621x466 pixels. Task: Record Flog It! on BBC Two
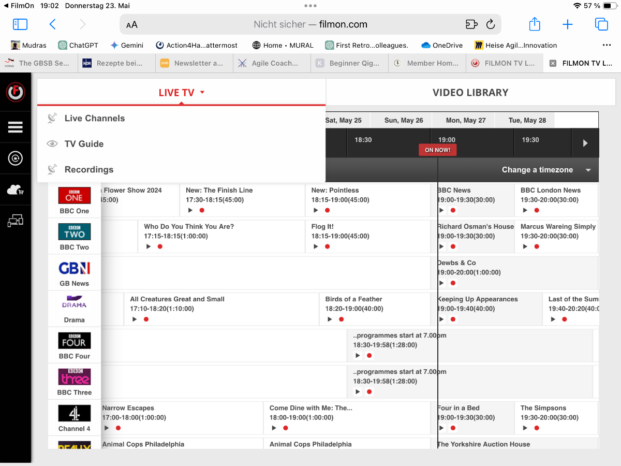coord(327,246)
